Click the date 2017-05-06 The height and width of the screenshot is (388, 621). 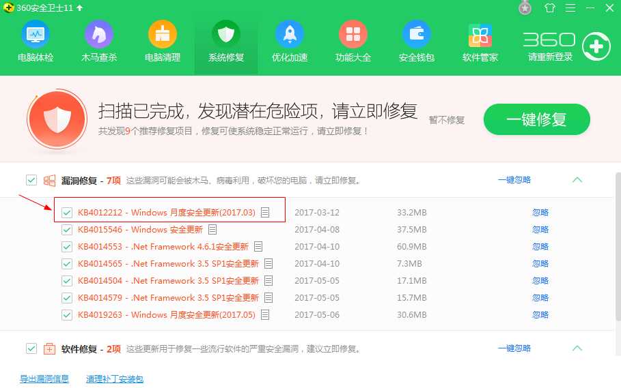pyautogui.click(x=317, y=315)
